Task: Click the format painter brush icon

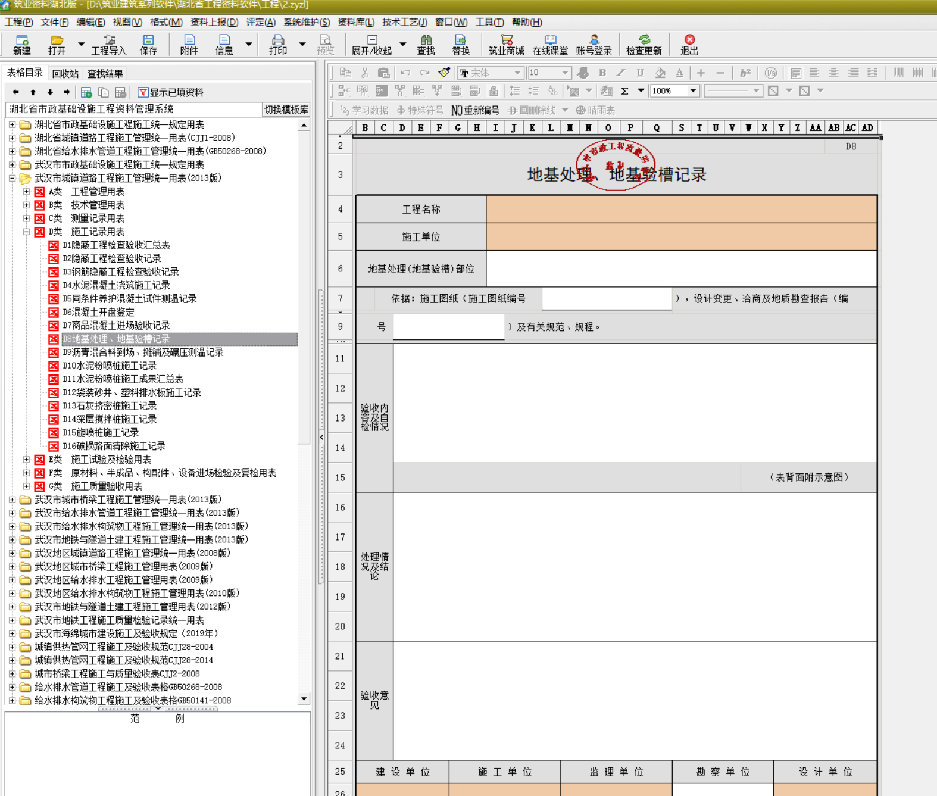Action: tap(444, 73)
